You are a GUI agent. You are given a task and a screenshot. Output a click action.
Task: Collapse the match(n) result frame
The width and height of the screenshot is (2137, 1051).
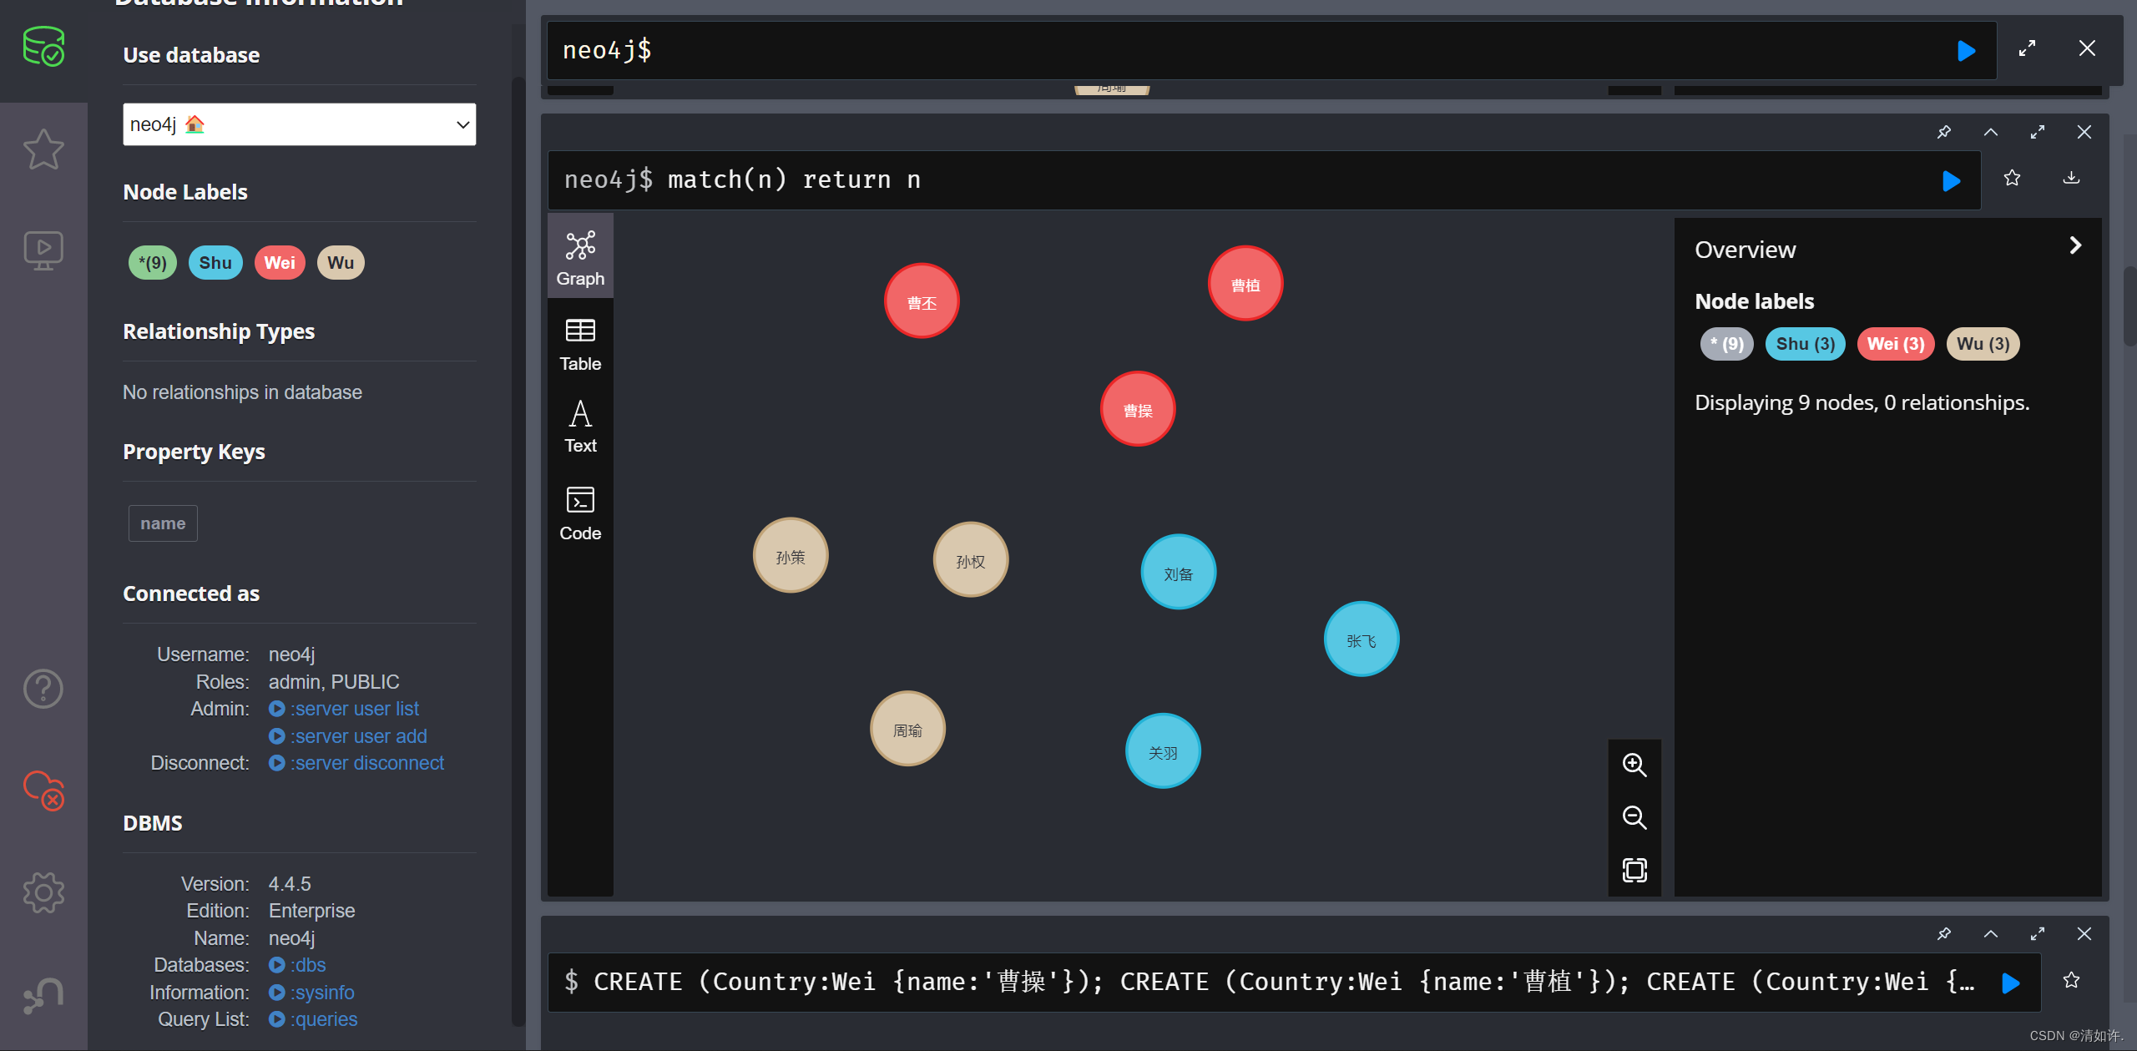(x=1991, y=132)
